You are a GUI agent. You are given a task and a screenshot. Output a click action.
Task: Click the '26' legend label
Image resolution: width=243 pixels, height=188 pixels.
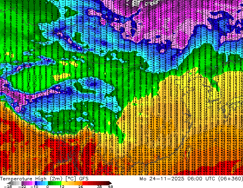coord(80,186)
